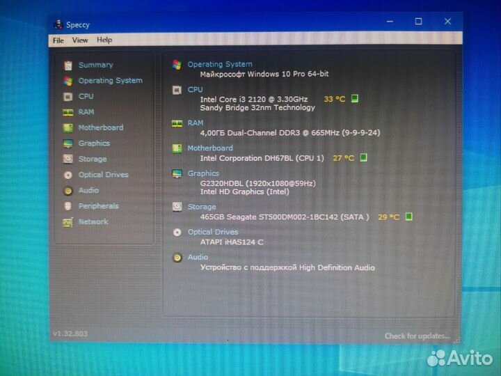Click the CPU temperature value 33 °C
The width and height of the screenshot is (501, 376).
click(x=335, y=99)
